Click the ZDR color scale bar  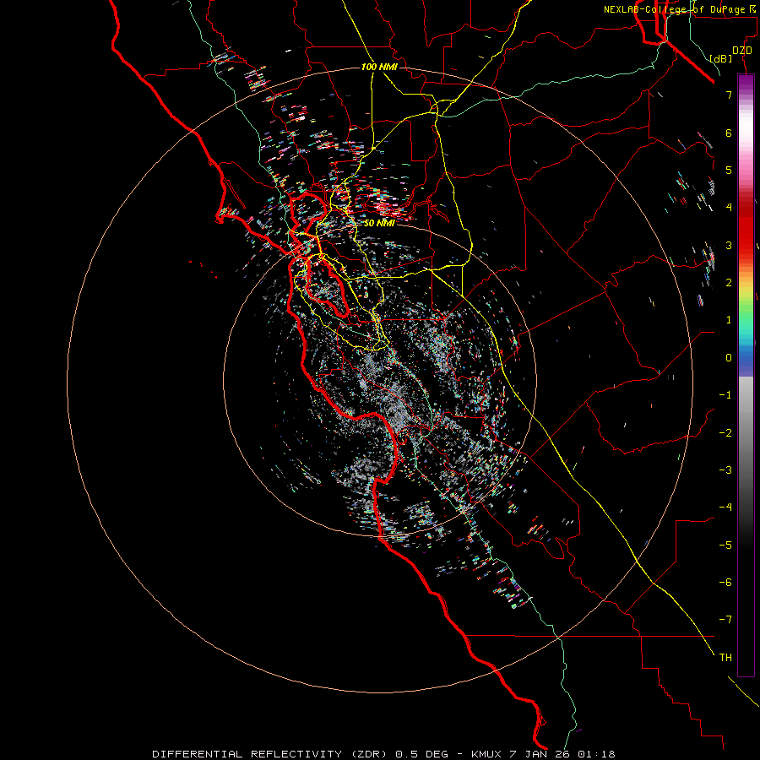tap(746, 375)
